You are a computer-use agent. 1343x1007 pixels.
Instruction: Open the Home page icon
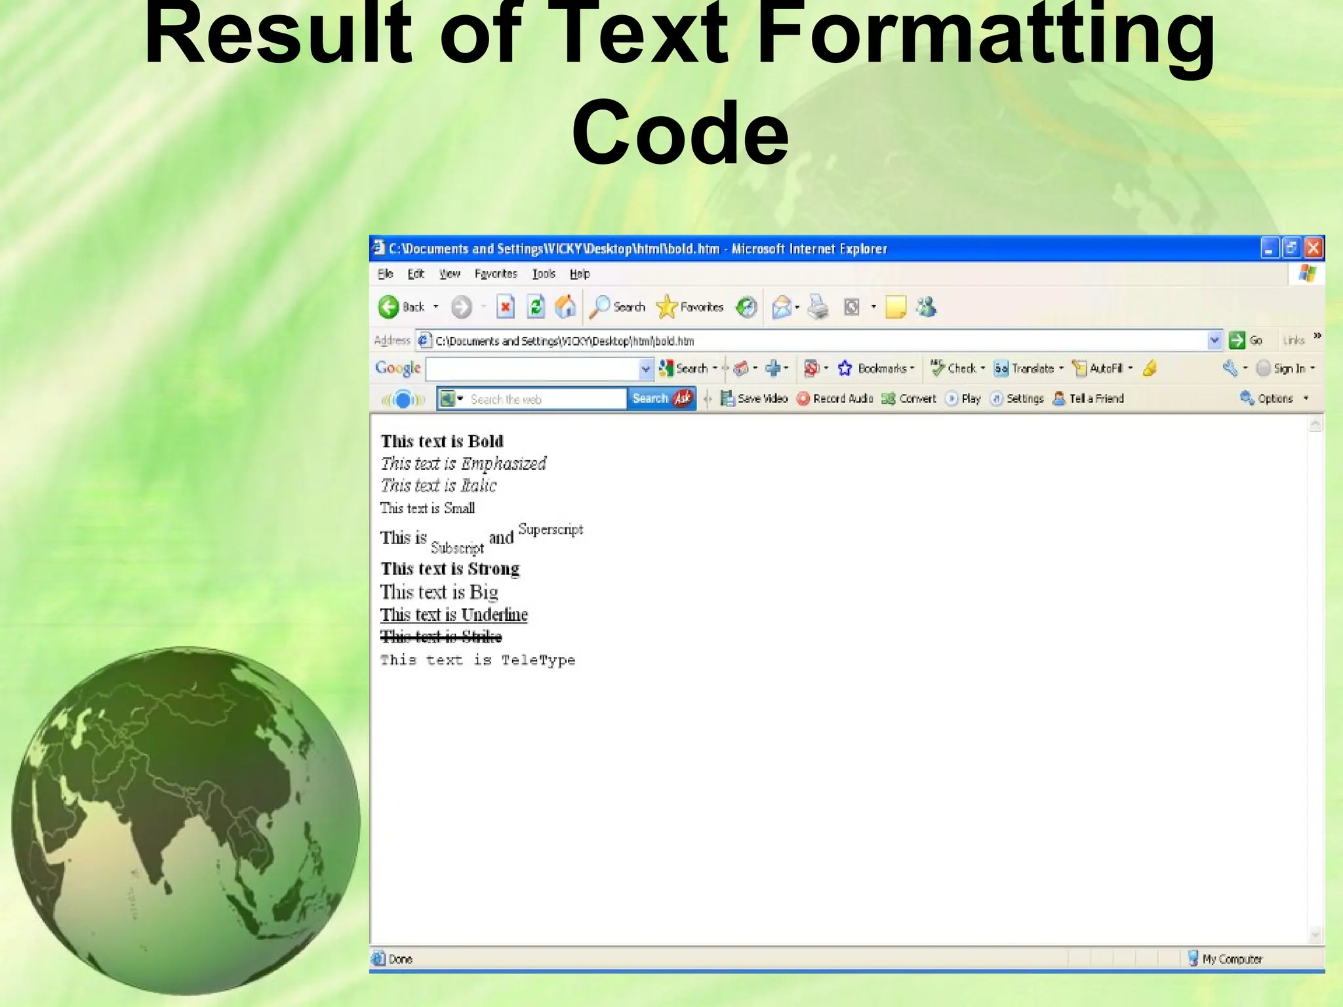click(x=565, y=307)
